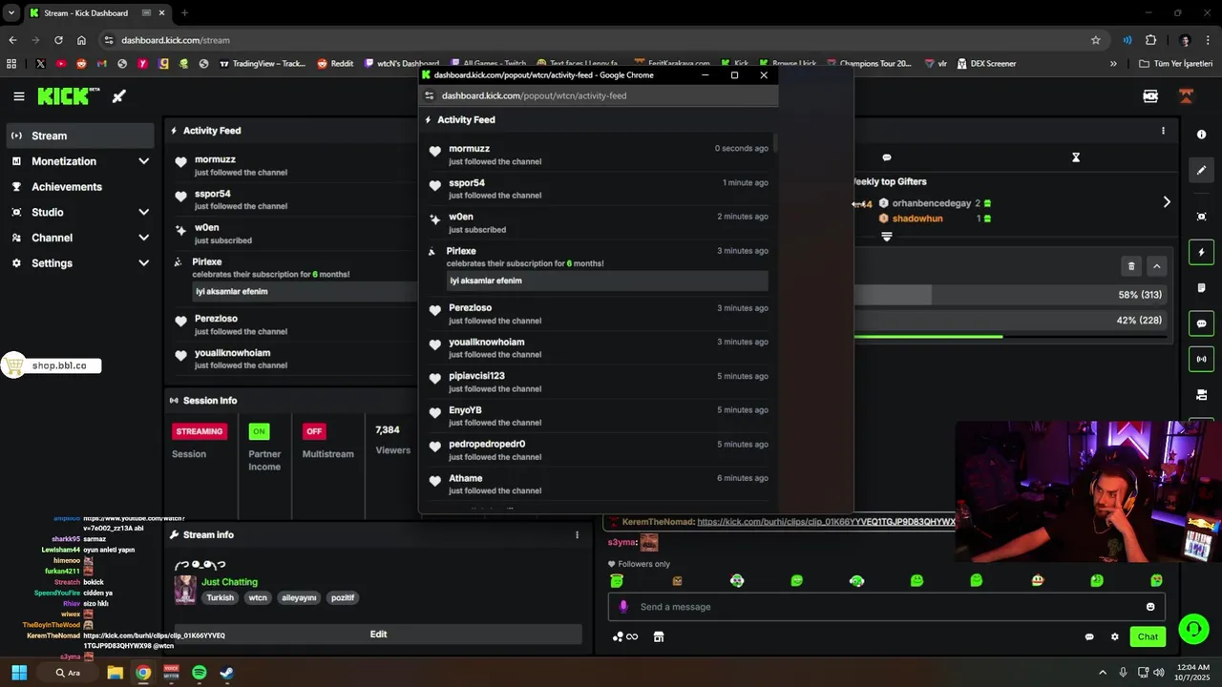Image resolution: width=1222 pixels, height=687 pixels.
Task: Toggle Multistream OFF switch
Action: click(314, 431)
